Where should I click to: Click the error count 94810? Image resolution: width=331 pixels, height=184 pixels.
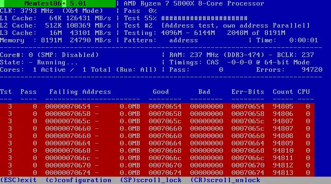(x=283, y=150)
